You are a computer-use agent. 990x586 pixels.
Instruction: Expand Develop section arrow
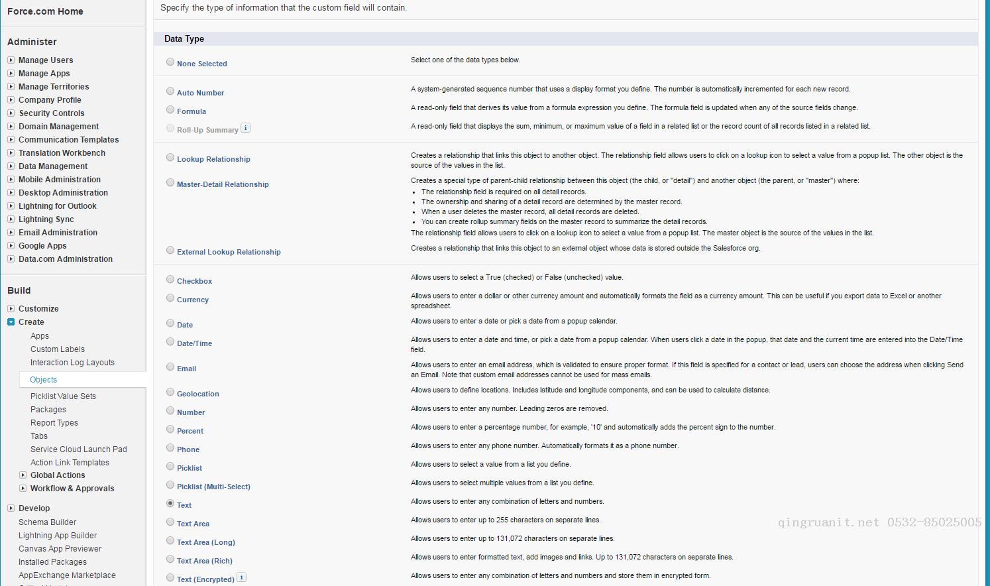tap(11, 508)
